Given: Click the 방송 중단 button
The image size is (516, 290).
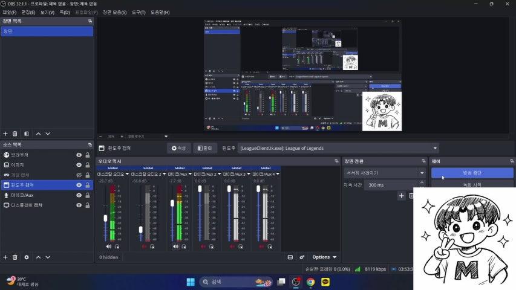Looking at the screenshot, I should pyautogui.click(x=472, y=173).
